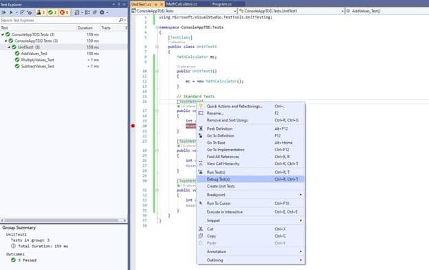
Task: Toggle the failed tests filter
Action: click(65, 12)
